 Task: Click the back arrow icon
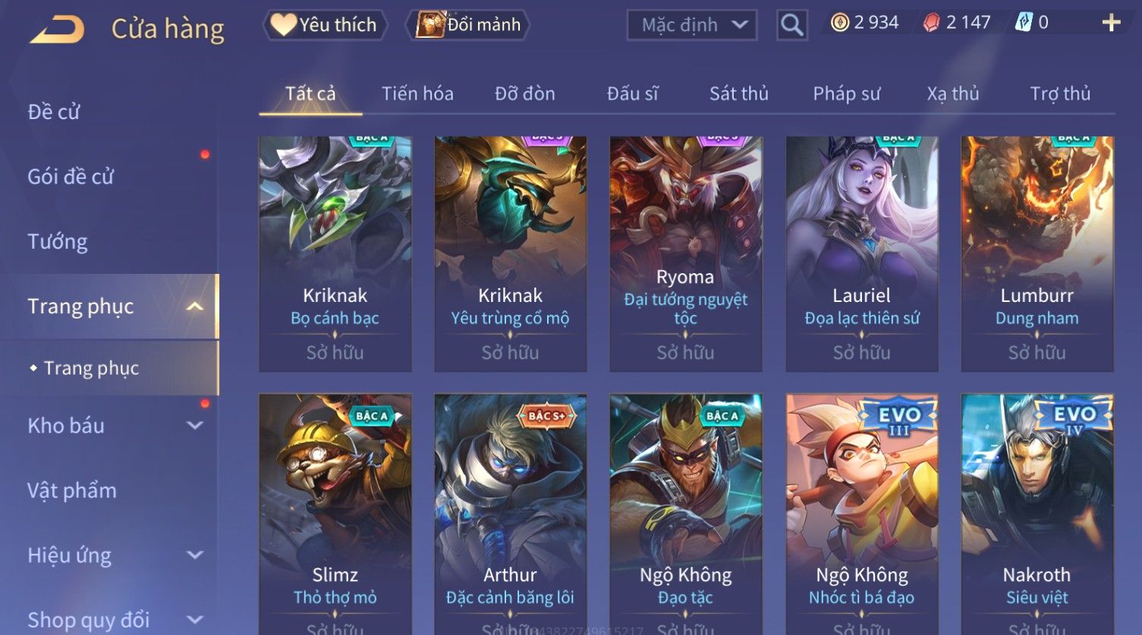click(x=57, y=30)
